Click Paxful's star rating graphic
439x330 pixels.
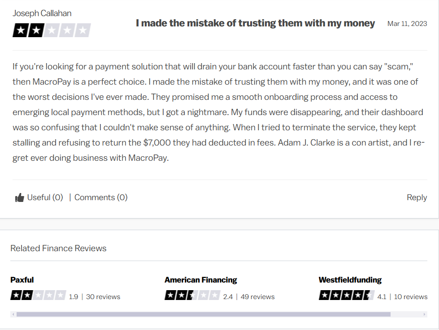[x=38, y=295]
